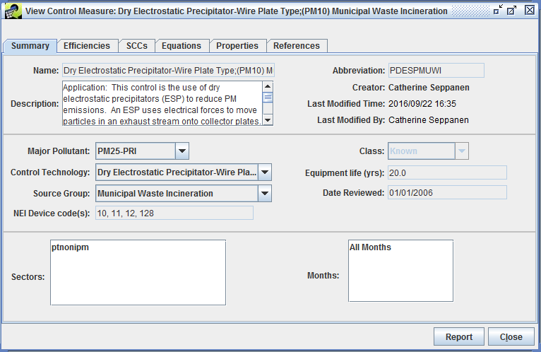The width and height of the screenshot is (541, 352).
Task: Click the Abbreviation field PDESPMUWI
Action: pos(436,71)
